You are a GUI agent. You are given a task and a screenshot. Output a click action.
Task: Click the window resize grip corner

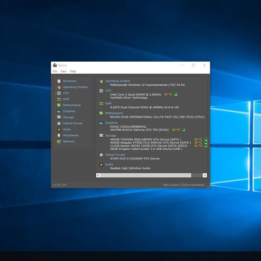tap(208, 187)
